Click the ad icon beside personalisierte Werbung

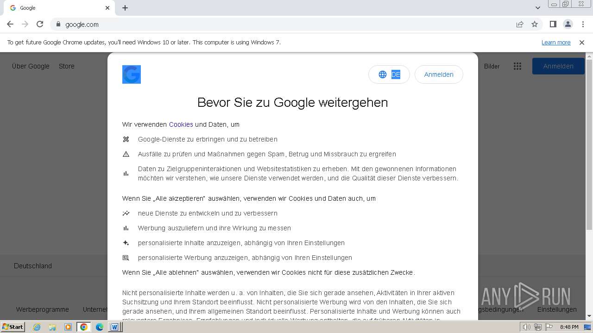[126, 258]
